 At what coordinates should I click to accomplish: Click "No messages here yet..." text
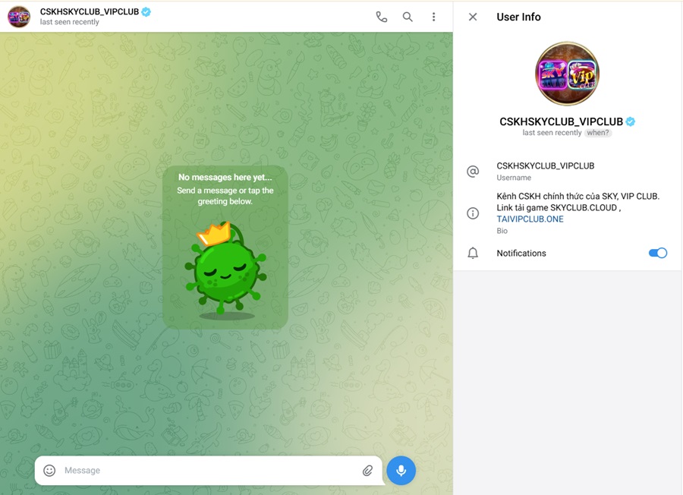pos(225,178)
